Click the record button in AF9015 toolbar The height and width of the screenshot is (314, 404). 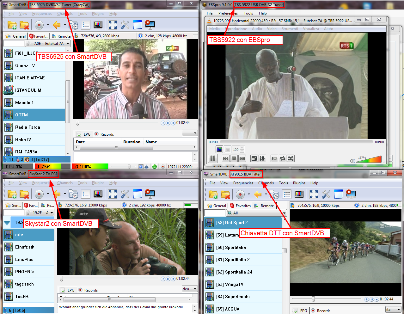coord(240,194)
